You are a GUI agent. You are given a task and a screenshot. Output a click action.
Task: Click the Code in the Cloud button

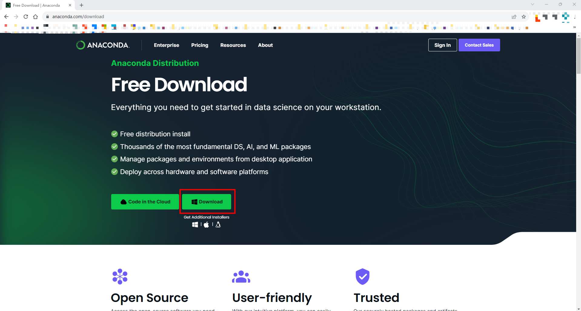click(145, 202)
